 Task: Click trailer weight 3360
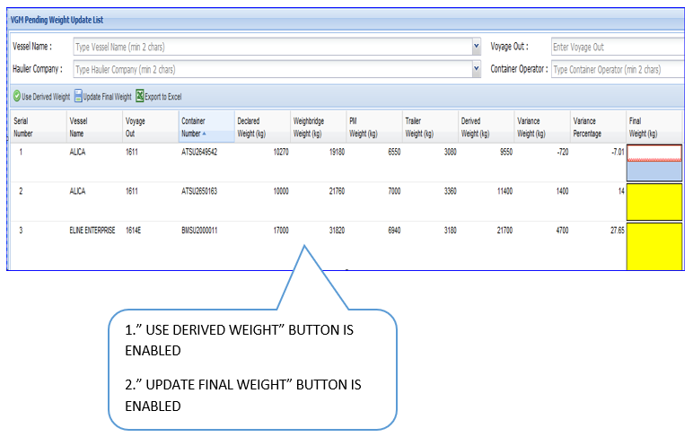450,191
